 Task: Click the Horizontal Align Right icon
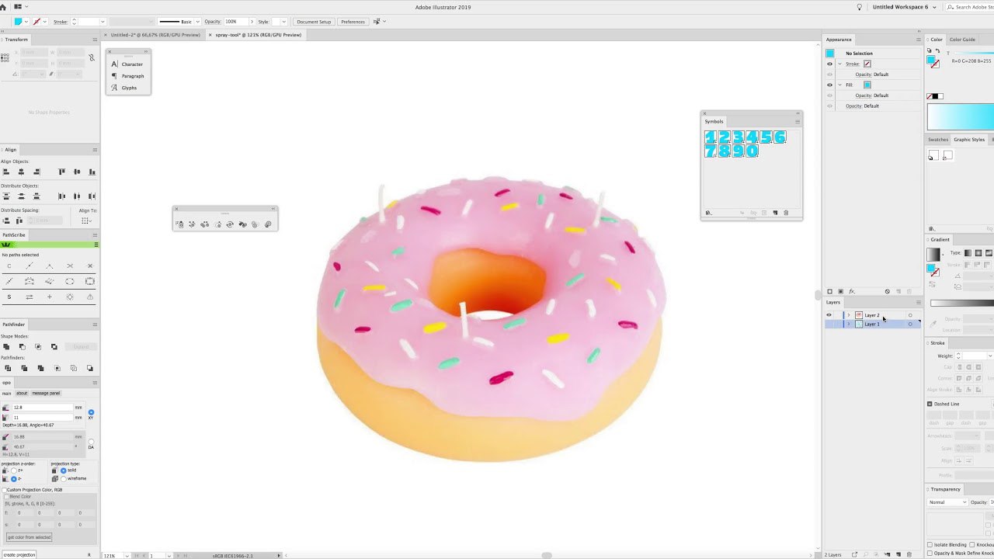[36, 172]
